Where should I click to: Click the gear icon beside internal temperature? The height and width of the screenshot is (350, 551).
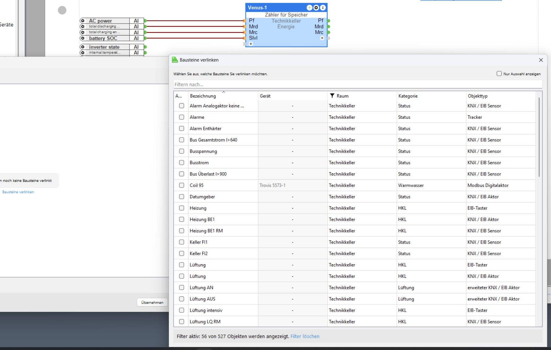click(x=82, y=53)
